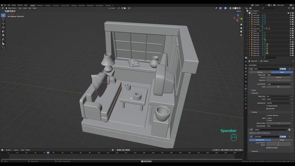Select the Measure tool

pyautogui.click(x=3, y=43)
